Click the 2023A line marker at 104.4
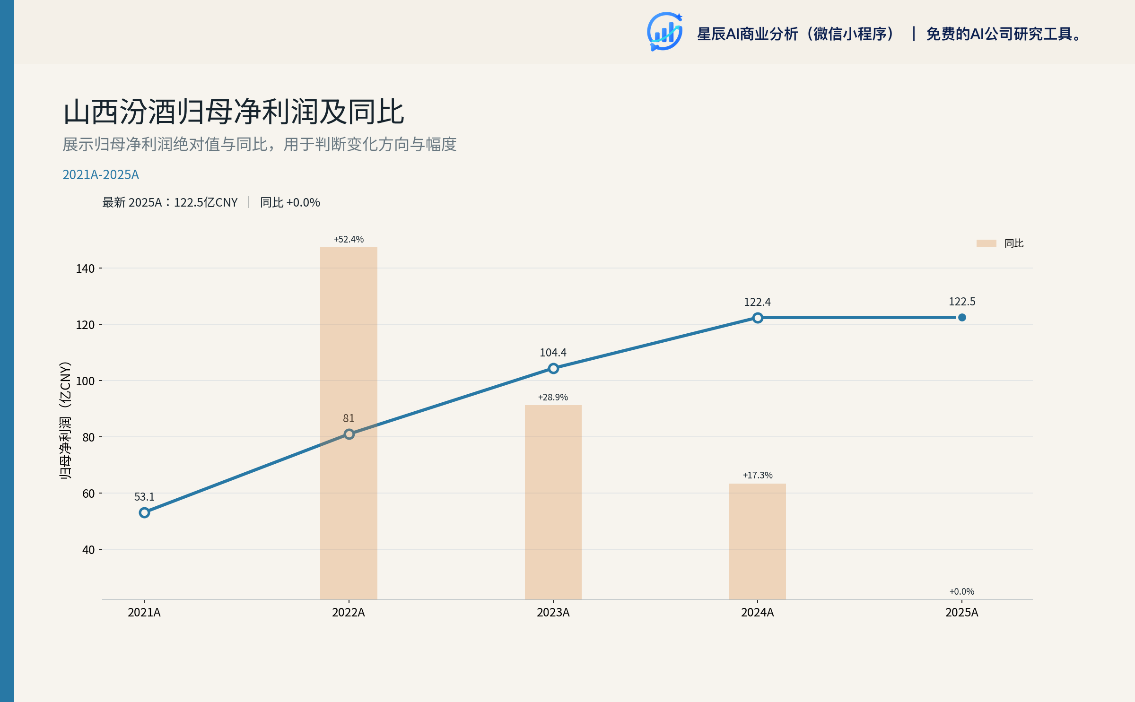The width and height of the screenshot is (1135, 702). (553, 368)
